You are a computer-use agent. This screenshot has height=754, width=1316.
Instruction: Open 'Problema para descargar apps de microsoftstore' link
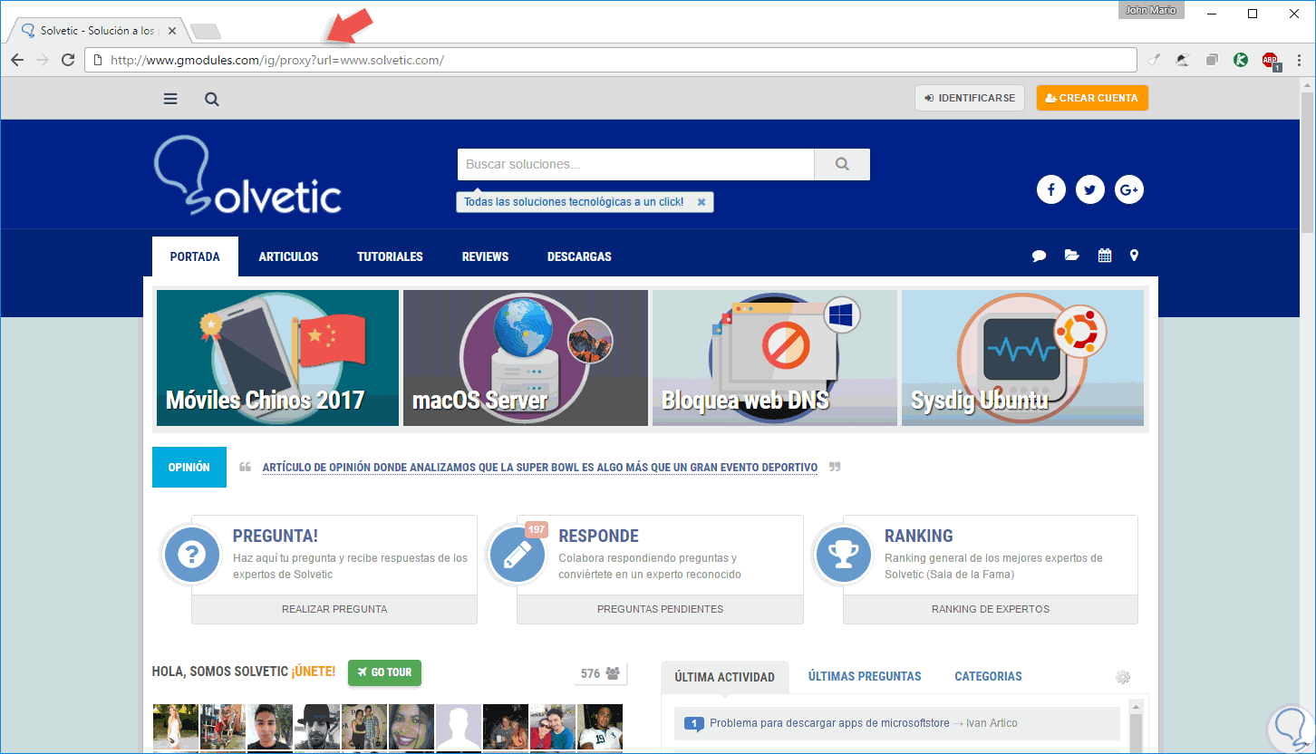[829, 723]
